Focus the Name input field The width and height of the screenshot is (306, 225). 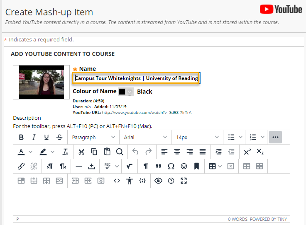point(136,78)
